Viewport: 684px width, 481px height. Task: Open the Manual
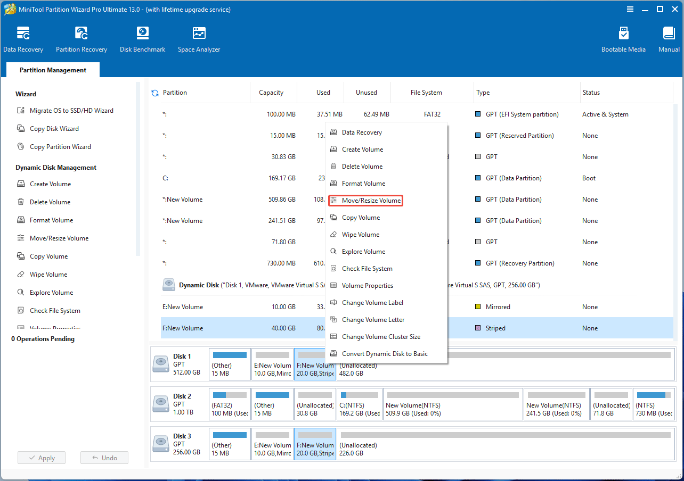[669, 37]
